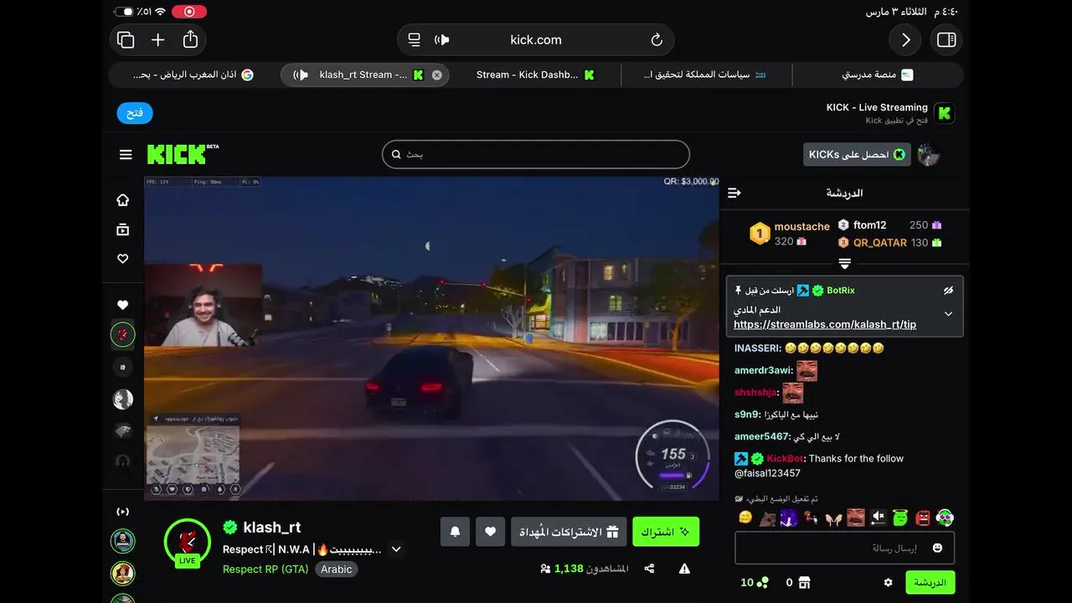Open the Kick hamburger menu
The width and height of the screenshot is (1072, 603).
126,154
